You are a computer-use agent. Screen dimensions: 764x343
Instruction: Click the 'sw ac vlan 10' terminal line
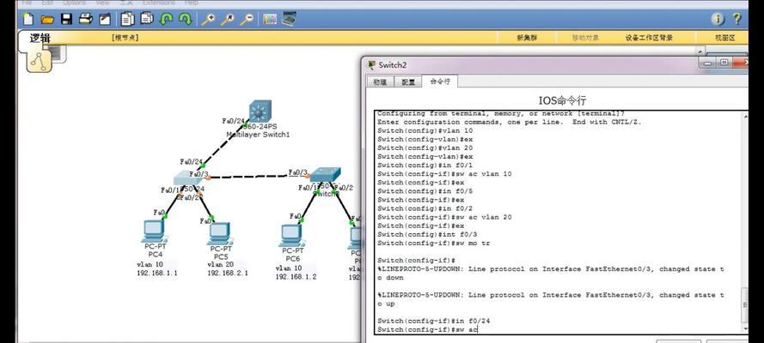(x=444, y=174)
